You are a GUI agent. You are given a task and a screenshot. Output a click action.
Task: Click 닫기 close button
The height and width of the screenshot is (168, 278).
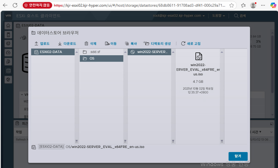238,156
